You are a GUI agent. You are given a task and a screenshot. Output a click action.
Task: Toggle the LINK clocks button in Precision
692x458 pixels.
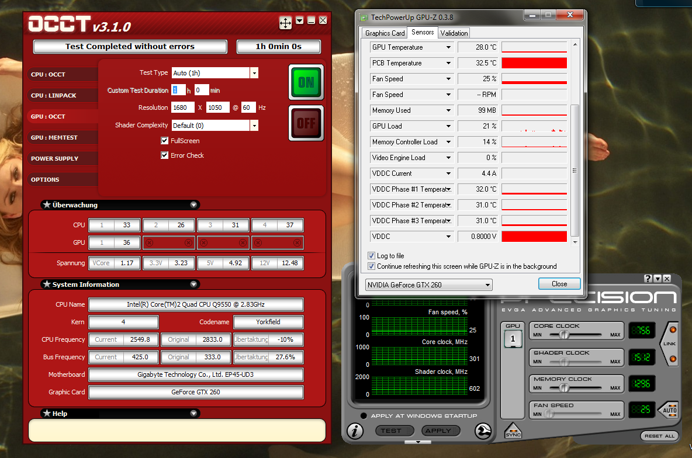[x=669, y=343]
